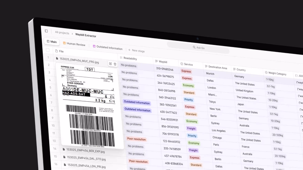Click the waybill label image preview

(89, 106)
